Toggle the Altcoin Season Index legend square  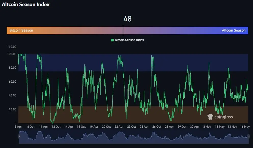coord(112,40)
